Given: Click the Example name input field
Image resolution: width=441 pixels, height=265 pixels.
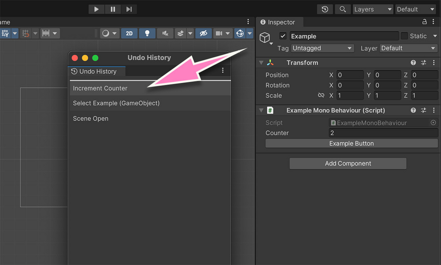Looking at the screenshot, I should point(344,36).
